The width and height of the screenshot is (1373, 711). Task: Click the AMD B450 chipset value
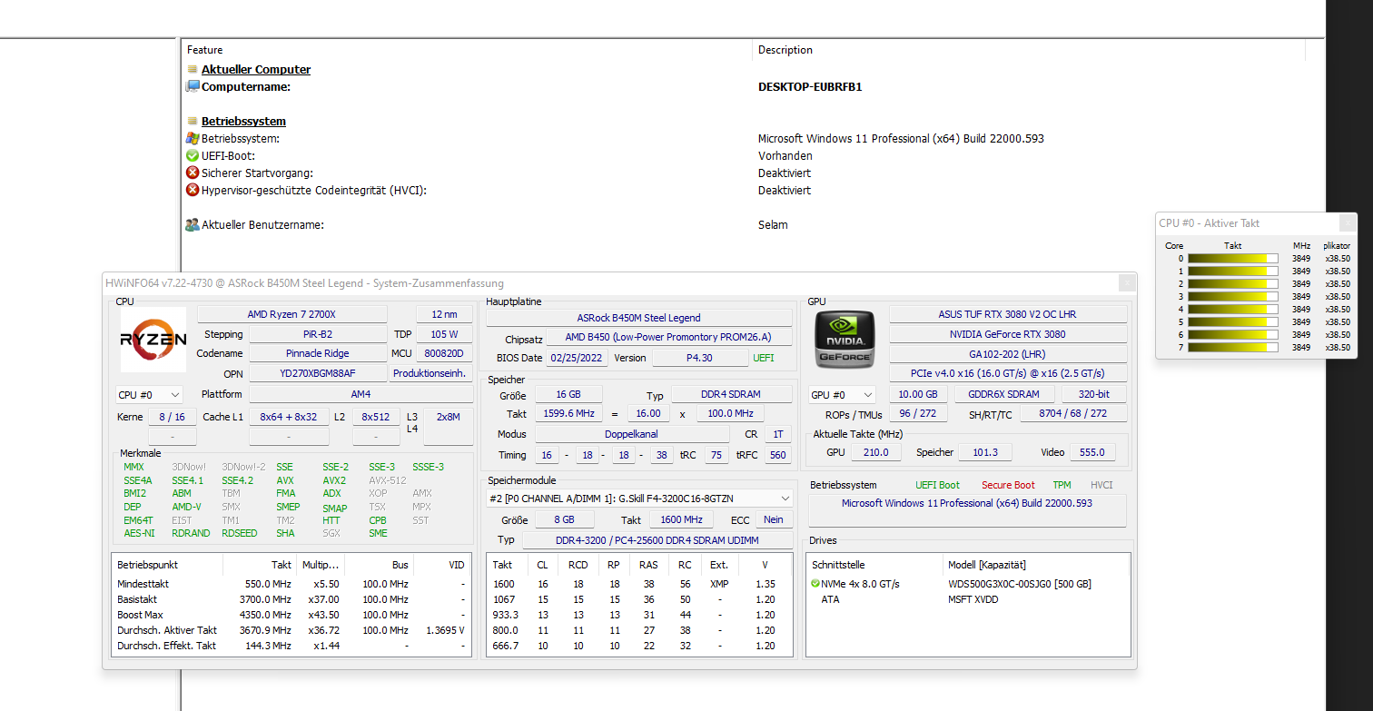(x=669, y=338)
